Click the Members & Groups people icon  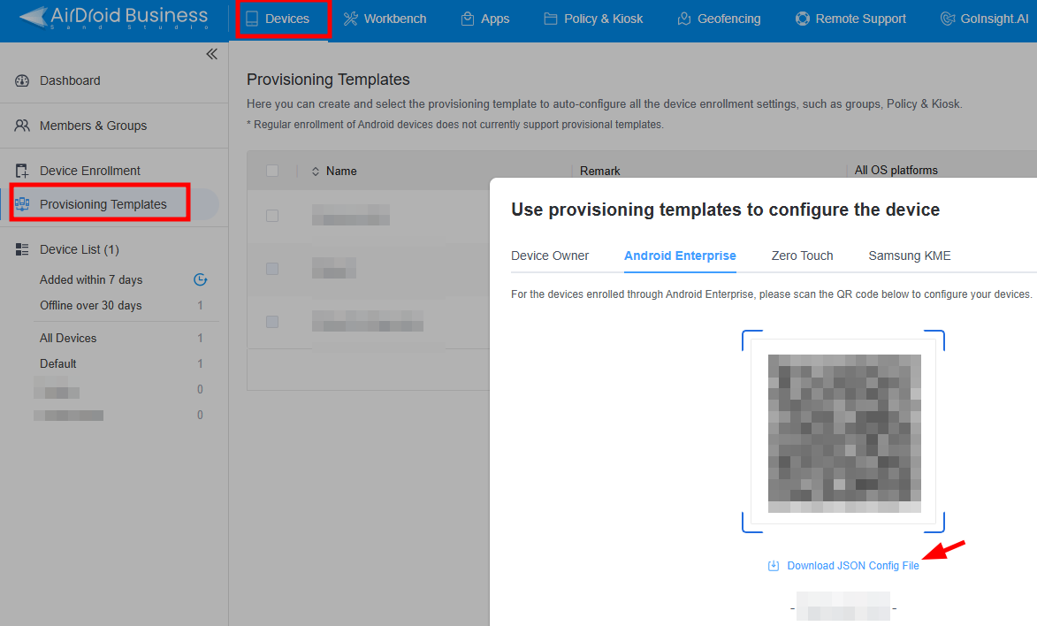(22, 126)
